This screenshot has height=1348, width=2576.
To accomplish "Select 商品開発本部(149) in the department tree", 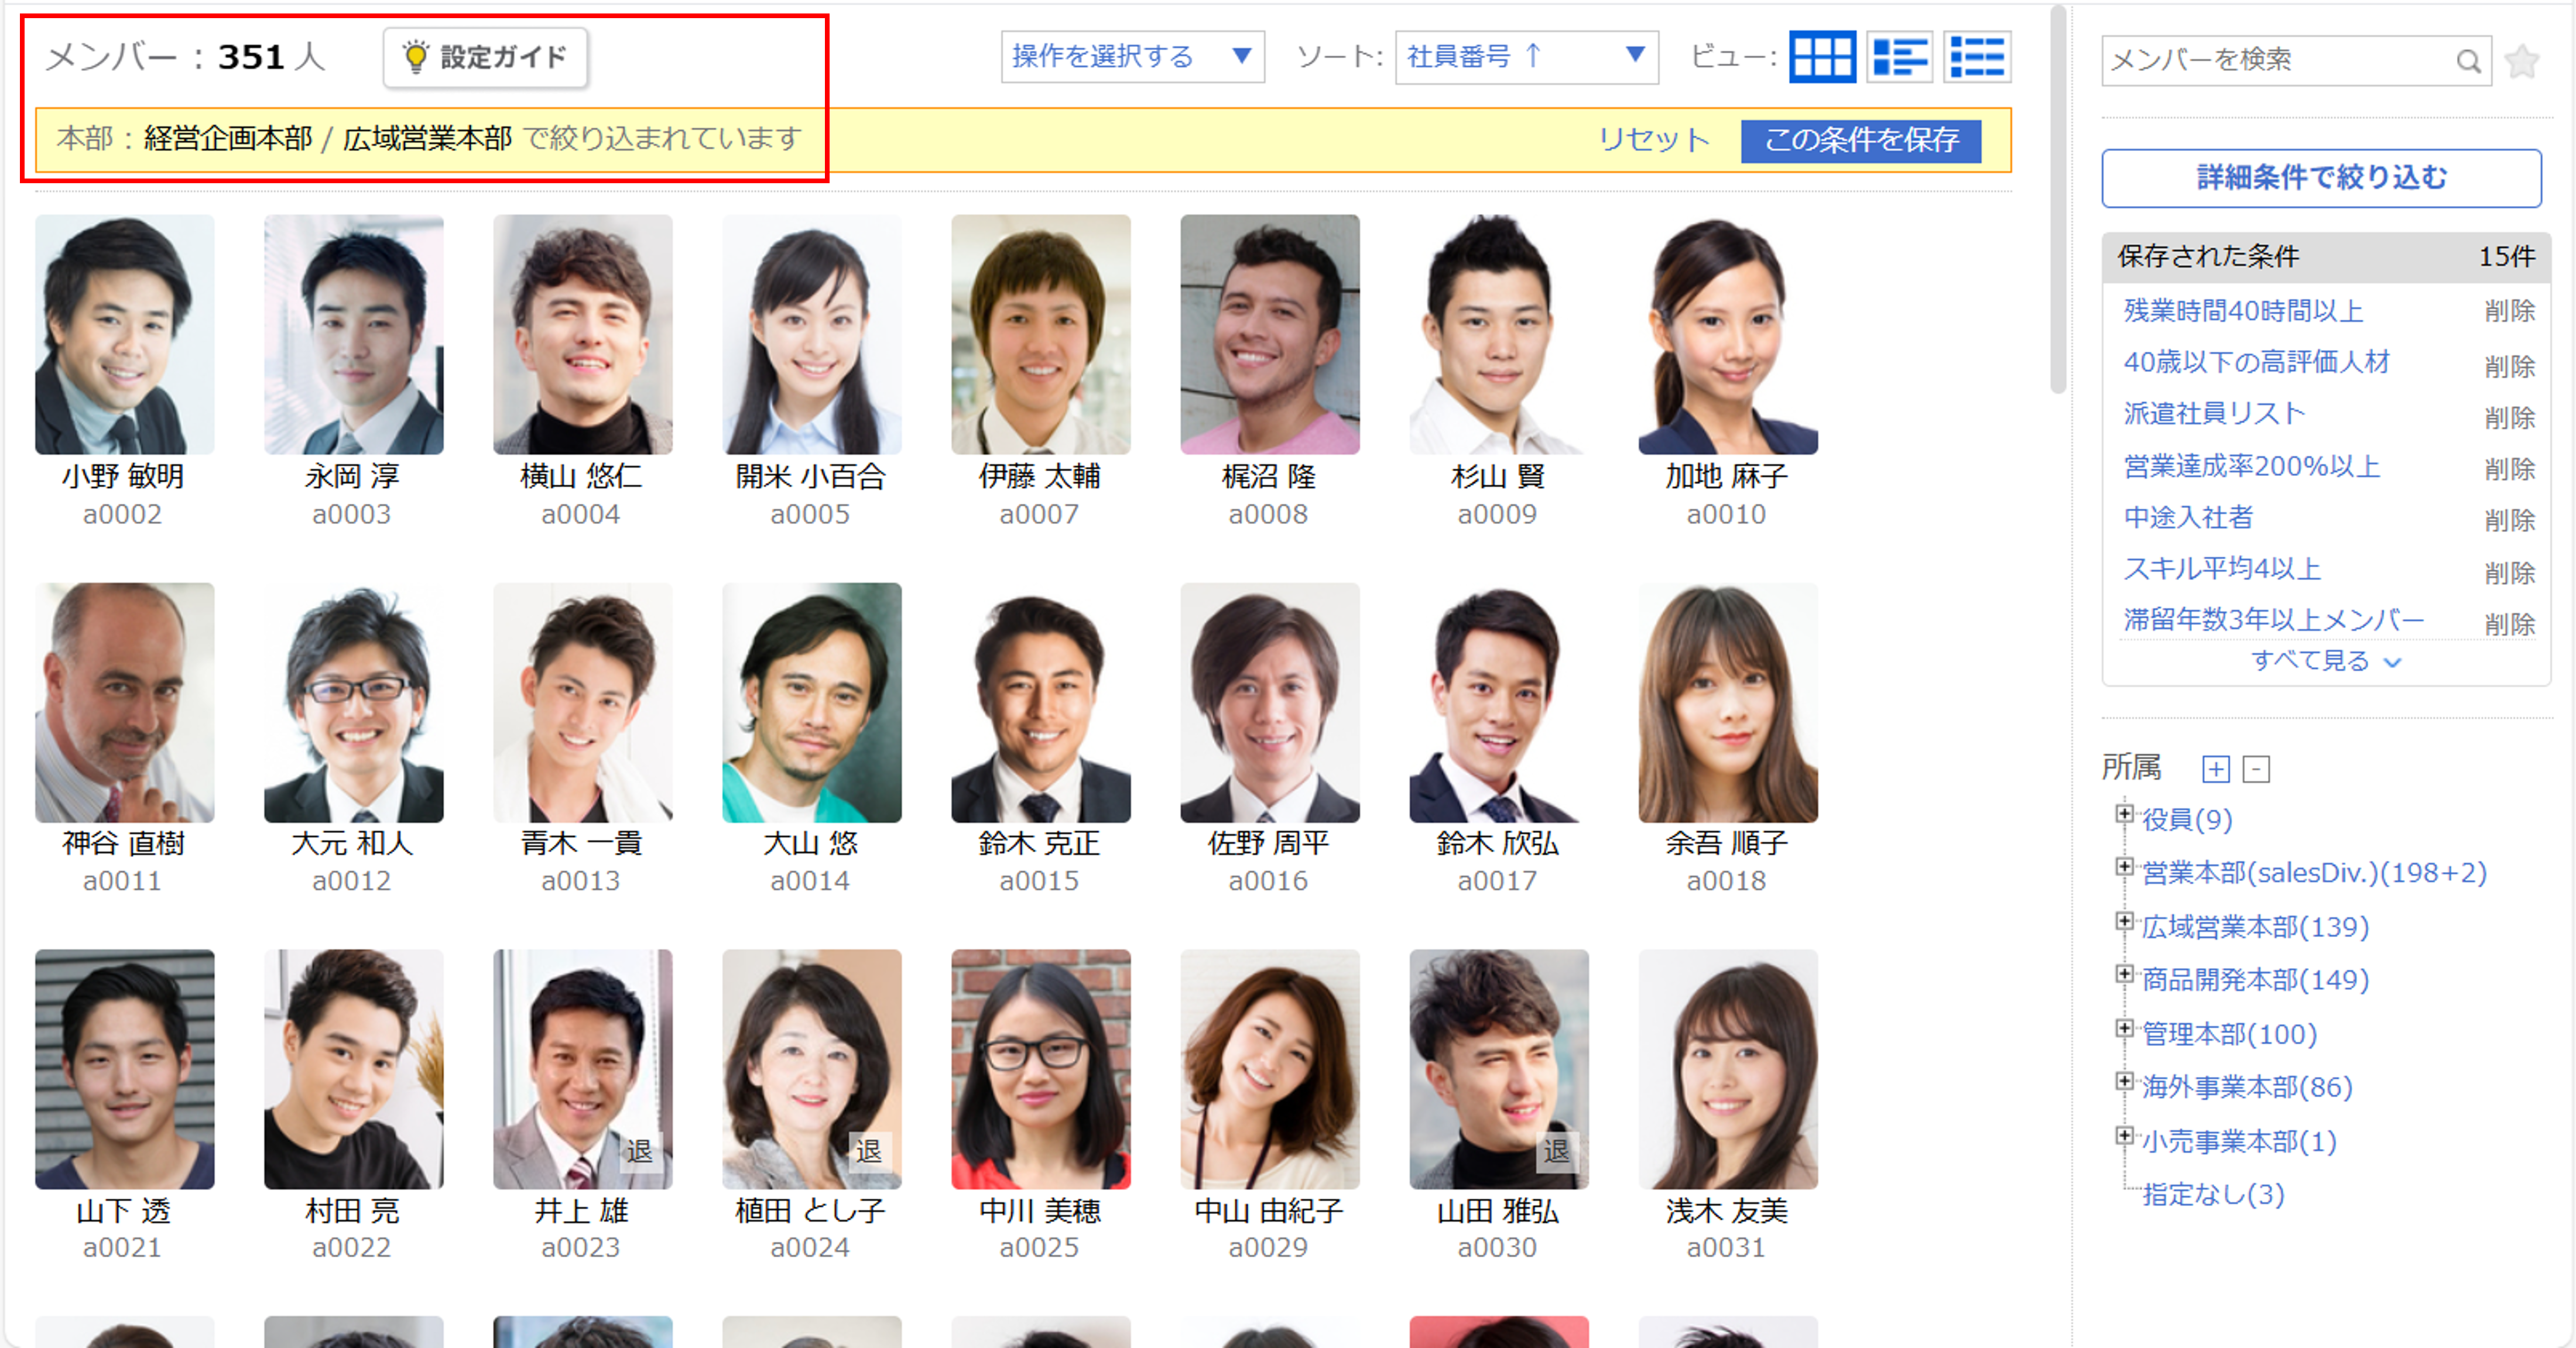I will (x=2255, y=980).
